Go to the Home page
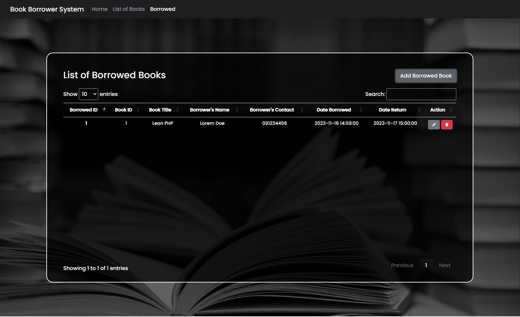This screenshot has height=317, width=520. (100, 9)
